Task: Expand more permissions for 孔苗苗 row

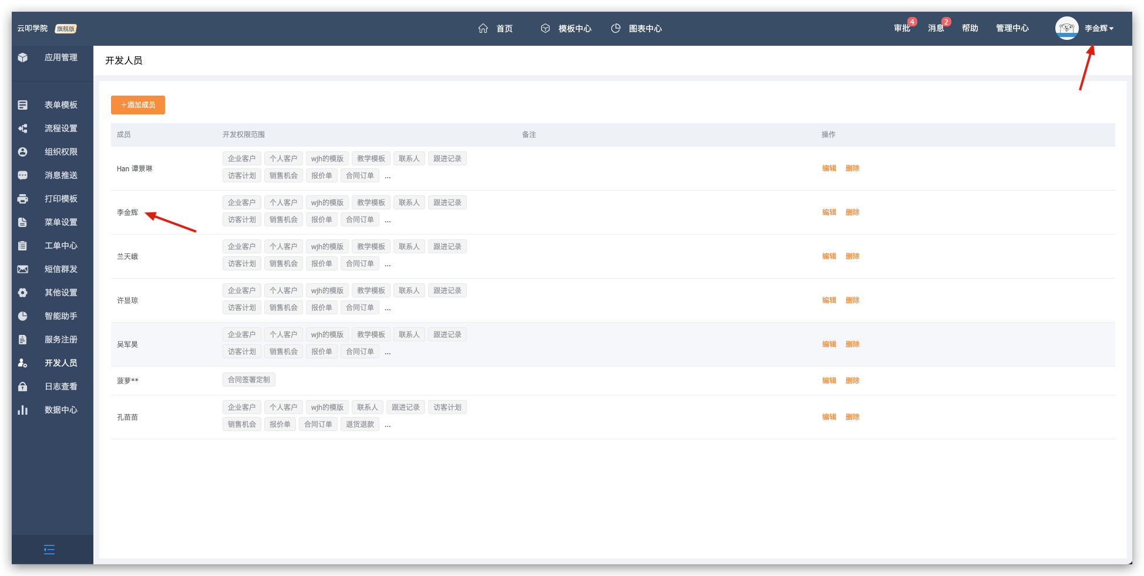Action: click(388, 425)
